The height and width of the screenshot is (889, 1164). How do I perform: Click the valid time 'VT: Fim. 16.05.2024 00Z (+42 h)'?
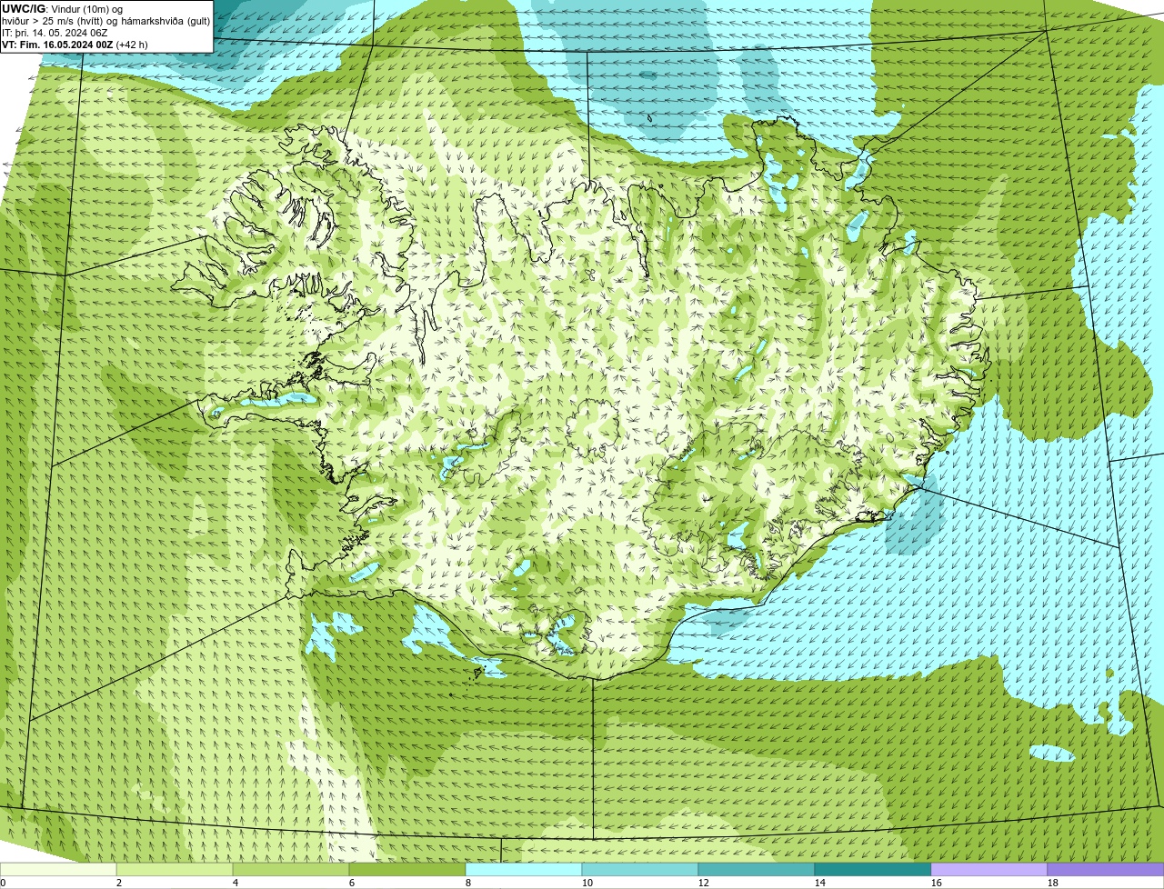click(x=75, y=45)
